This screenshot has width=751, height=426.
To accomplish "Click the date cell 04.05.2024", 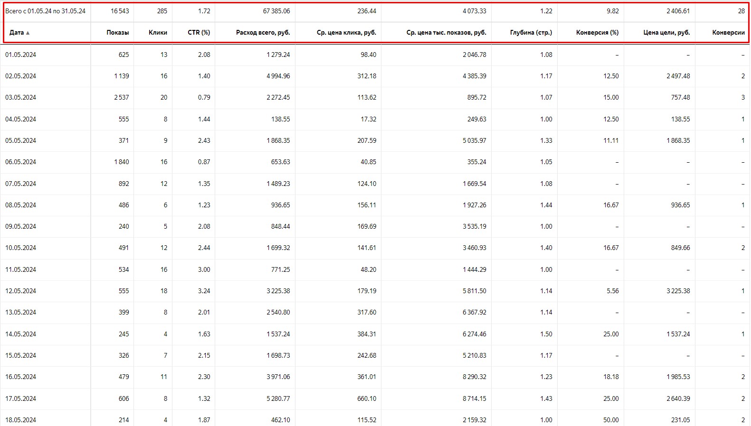I will [x=21, y=119].
